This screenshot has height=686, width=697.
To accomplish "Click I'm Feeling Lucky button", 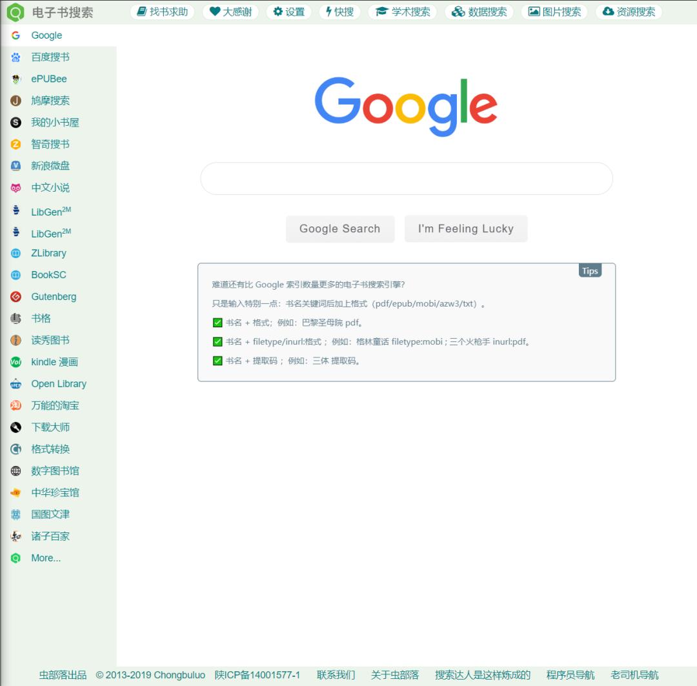I will pyautogui.click(x=466, y=229).
